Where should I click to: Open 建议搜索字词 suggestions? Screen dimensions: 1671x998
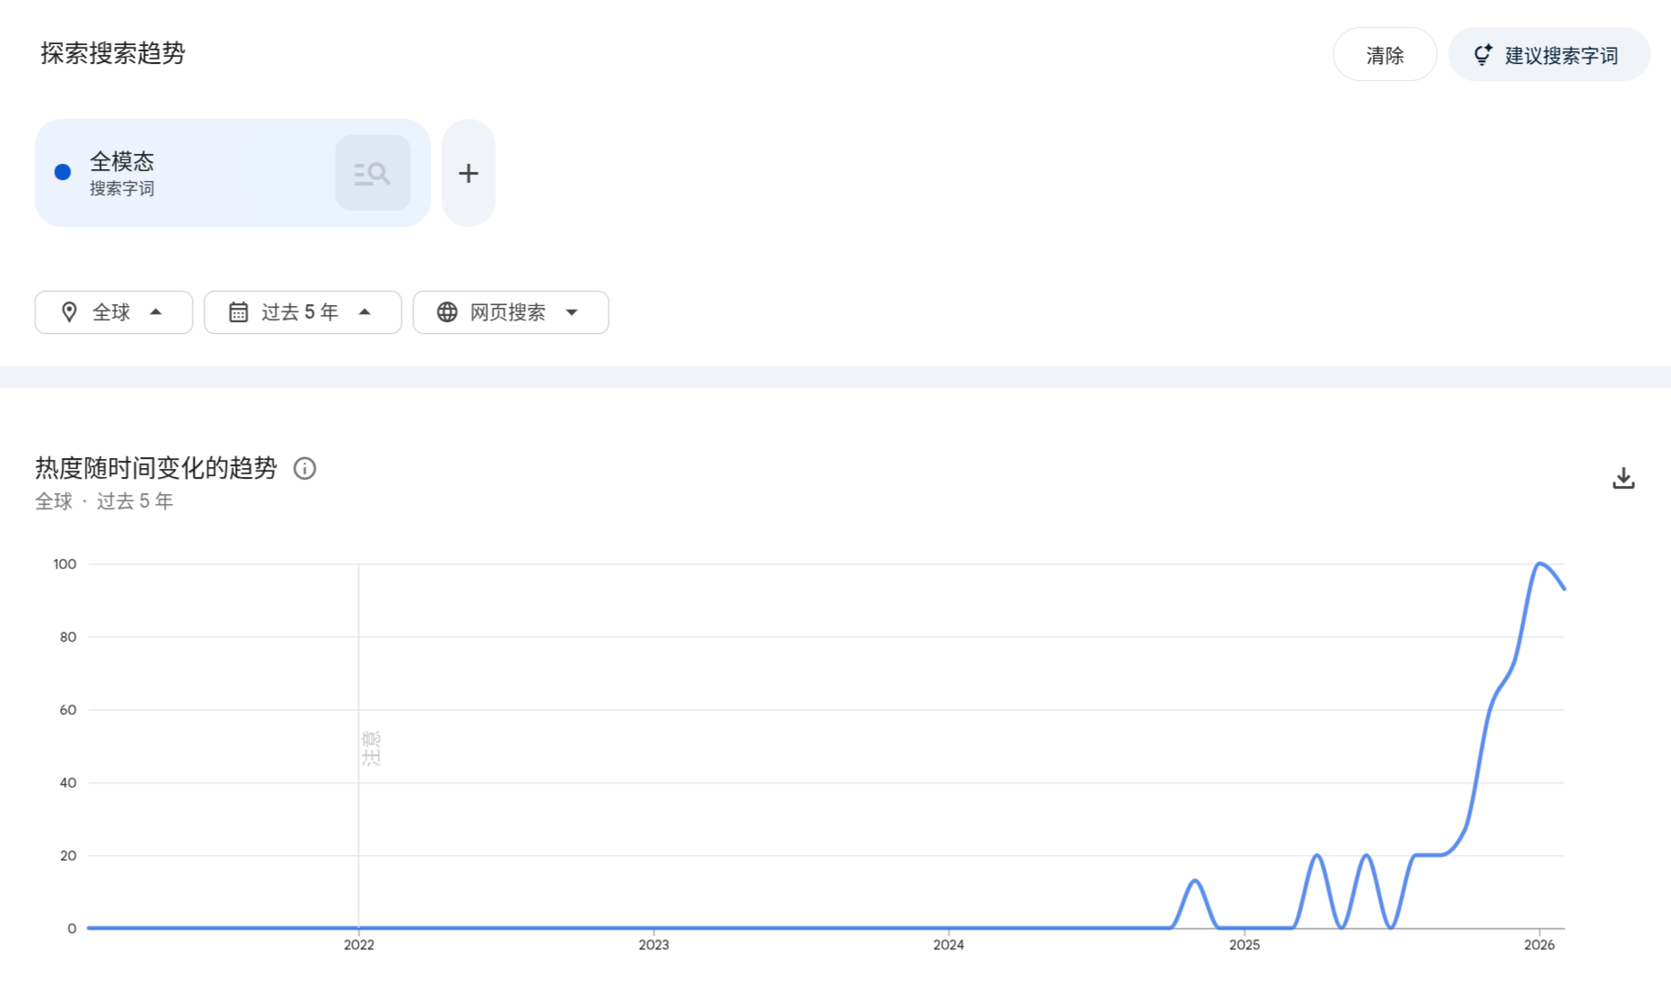click(x=1549, y=55)
